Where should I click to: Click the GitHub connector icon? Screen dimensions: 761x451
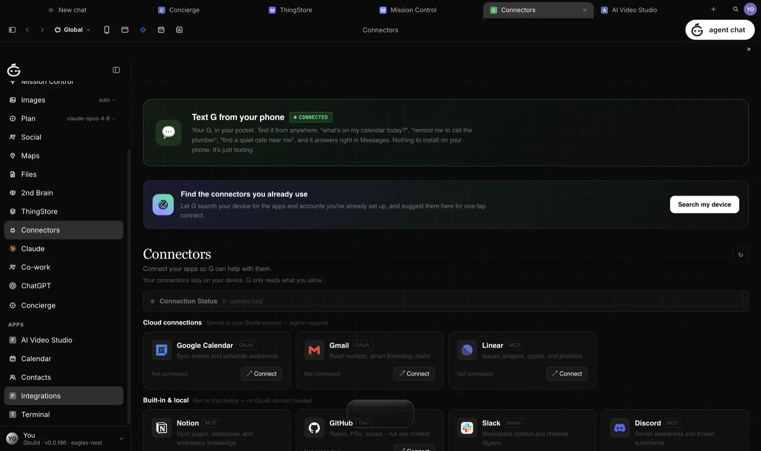(x=314, y=428)
